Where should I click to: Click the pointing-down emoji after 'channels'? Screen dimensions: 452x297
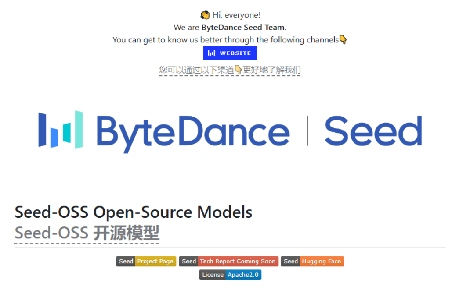click(343, 39)
